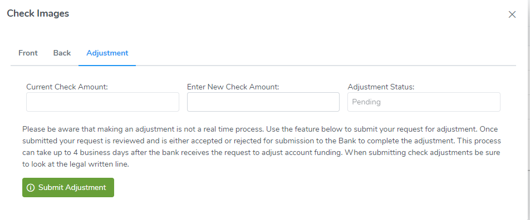This screenshot has height=220, width=530.
Task: Select the Adjustment tab
Action: pos(107,53)
